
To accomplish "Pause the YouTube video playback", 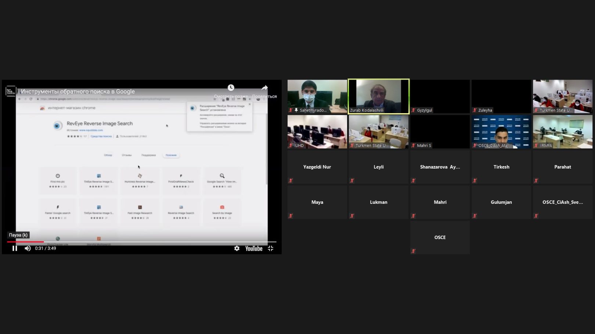I will [x=15, y=248].
